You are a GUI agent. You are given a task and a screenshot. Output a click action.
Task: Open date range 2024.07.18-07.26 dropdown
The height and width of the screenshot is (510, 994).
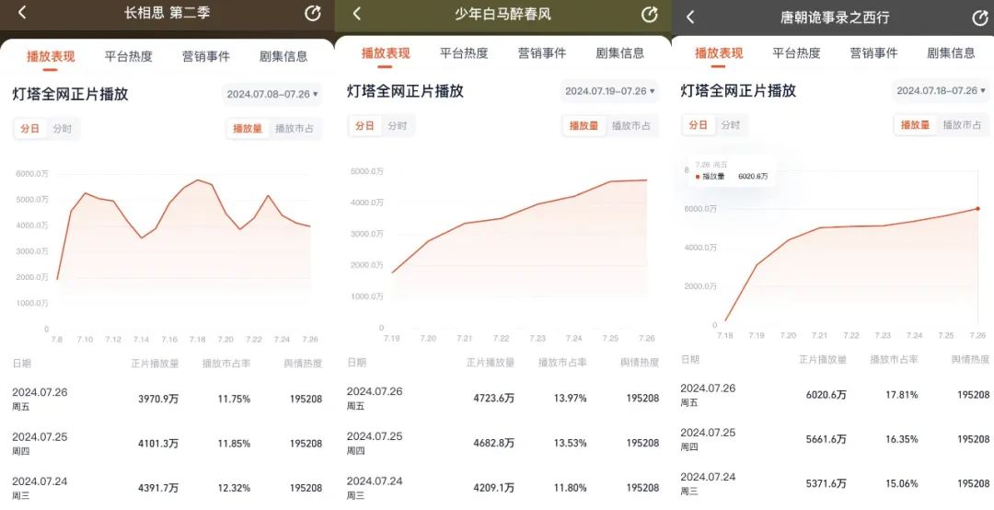point(942,90)
